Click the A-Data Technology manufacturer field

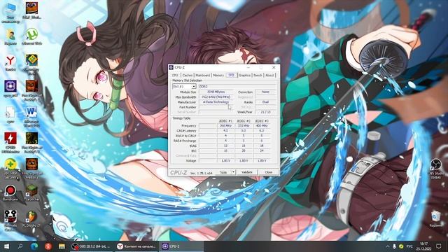[x=216, y=102]
